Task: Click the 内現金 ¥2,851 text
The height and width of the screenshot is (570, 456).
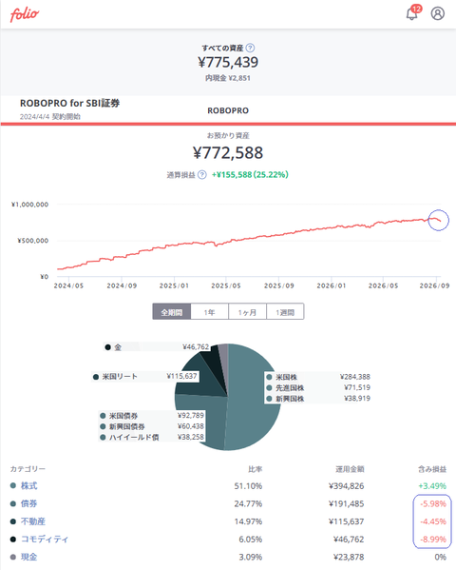Action: pyautogui.click(x=228, y=78)
